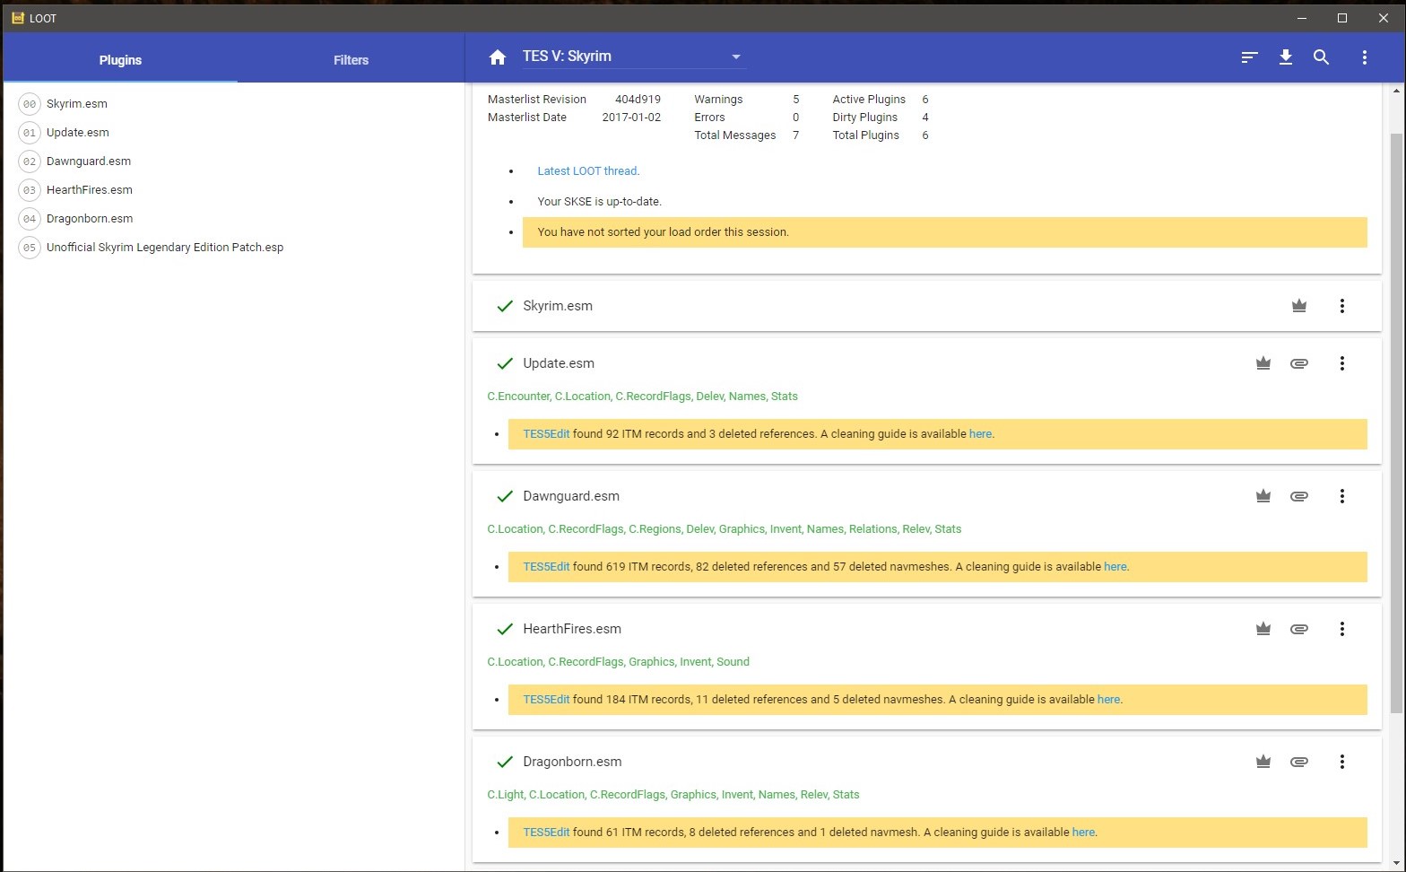This screenshot has width=1406, height=872.
Task: Click the home icon in the header
Action: [x=498, y=57]
